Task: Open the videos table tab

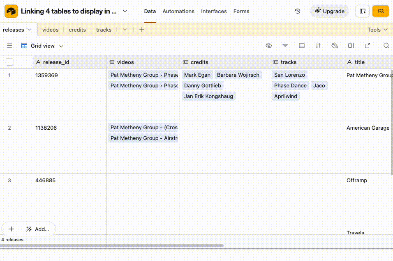Action: [x=51, y=30]
